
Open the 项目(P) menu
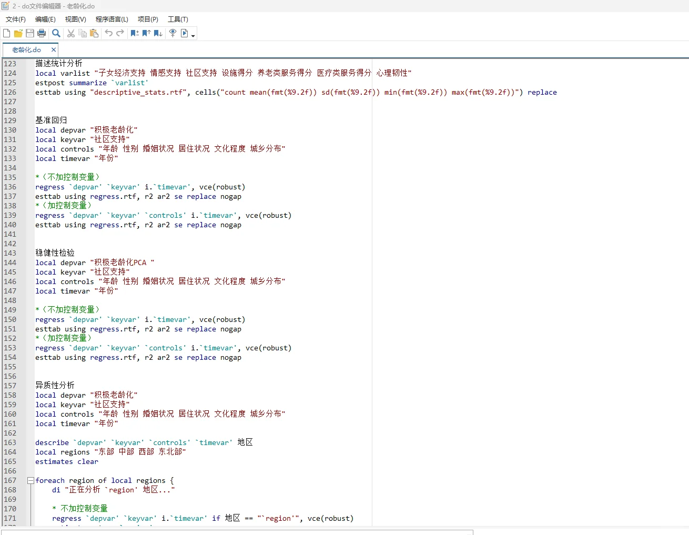(x=148, y=19)
